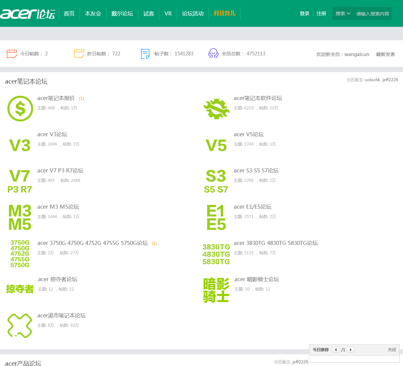Click the 昨日帖数 calendar icon

click(79, 54)
